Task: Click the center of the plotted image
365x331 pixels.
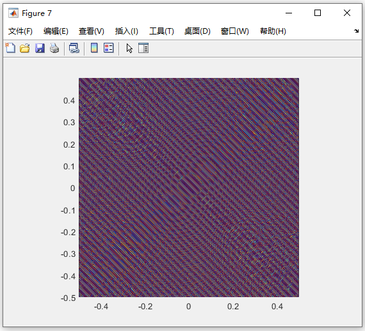Action: 189,187
